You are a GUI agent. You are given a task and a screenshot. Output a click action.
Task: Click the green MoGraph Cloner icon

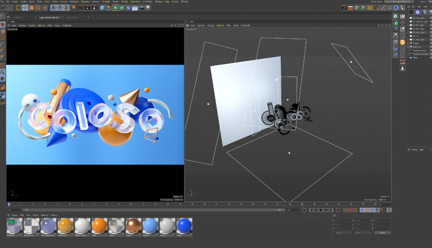pyautogui.click(x=122, y=8)
